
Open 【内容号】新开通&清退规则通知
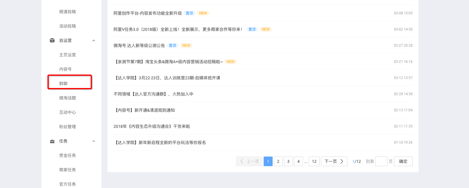pyautogui.click(x=144, y=110)
